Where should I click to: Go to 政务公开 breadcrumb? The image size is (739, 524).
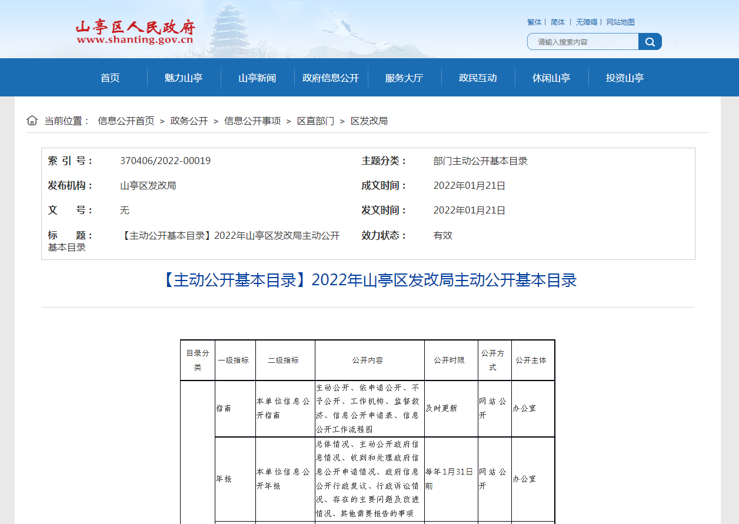tap(189, 121)
